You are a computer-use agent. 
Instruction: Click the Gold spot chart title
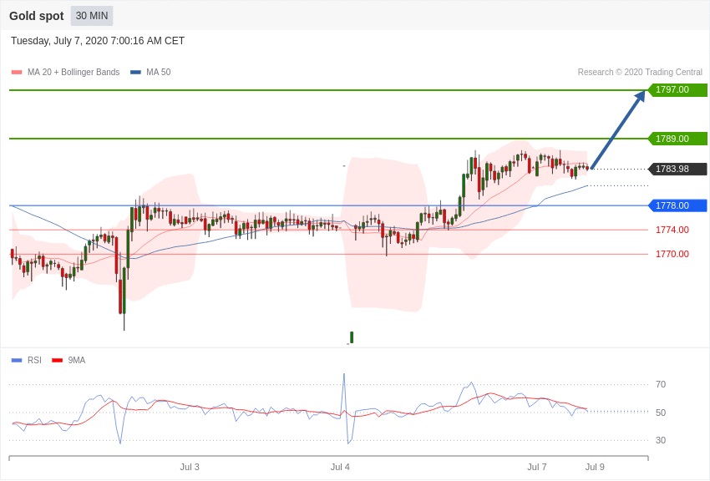pyautogui.click(x=37, y=16)
